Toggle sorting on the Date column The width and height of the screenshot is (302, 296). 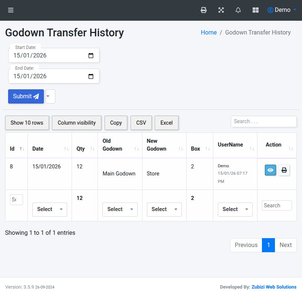(66, 149)
